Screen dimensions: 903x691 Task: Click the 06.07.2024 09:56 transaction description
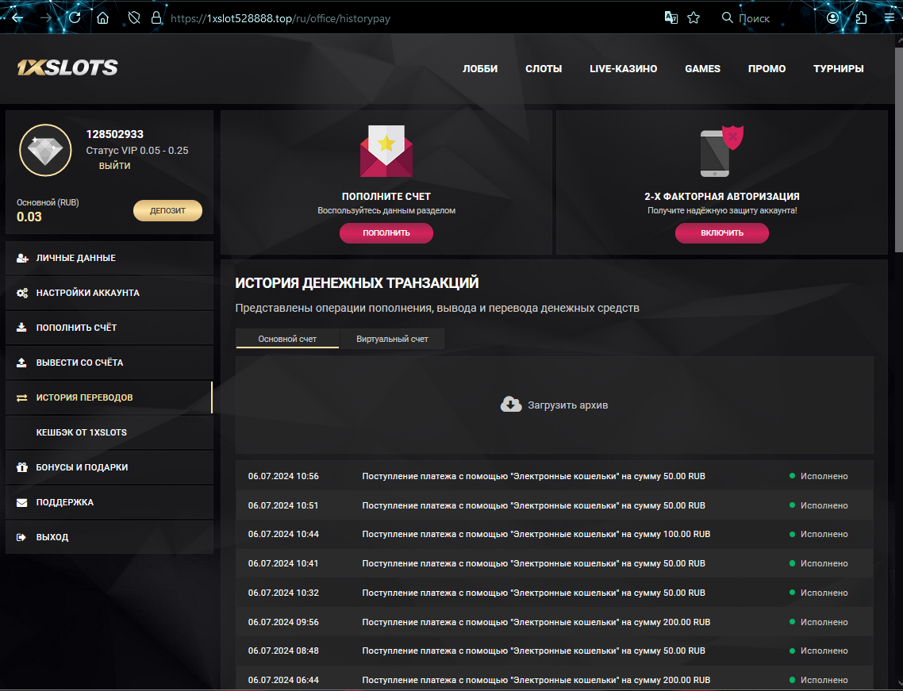click(536, 623)
